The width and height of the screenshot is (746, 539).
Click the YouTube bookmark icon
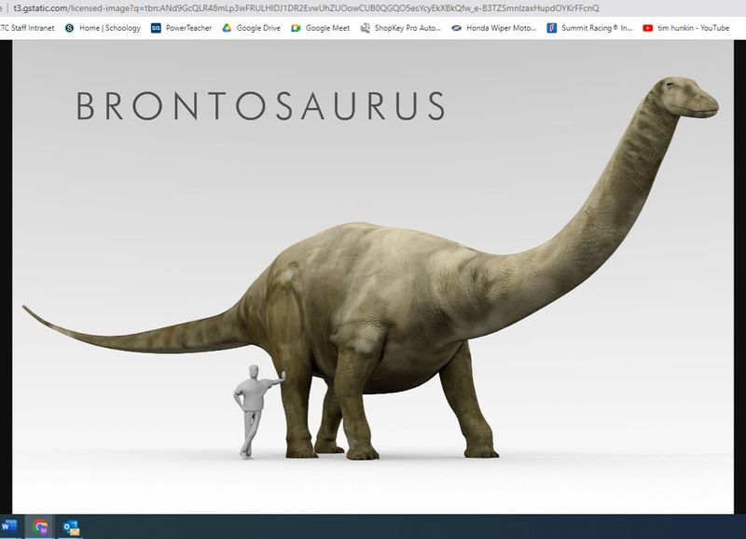click(647, 28)
